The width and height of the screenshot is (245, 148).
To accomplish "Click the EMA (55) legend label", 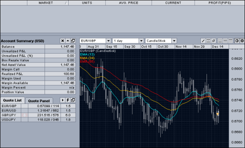I will point(87,62).
